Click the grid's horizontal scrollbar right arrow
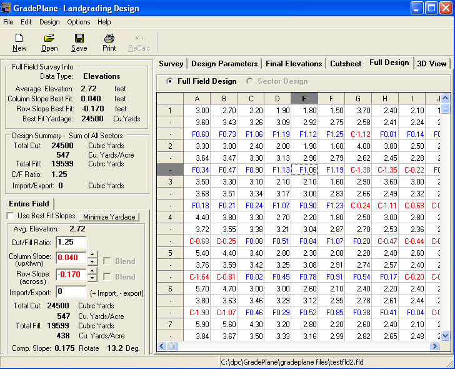 click(x=435, y=346)
